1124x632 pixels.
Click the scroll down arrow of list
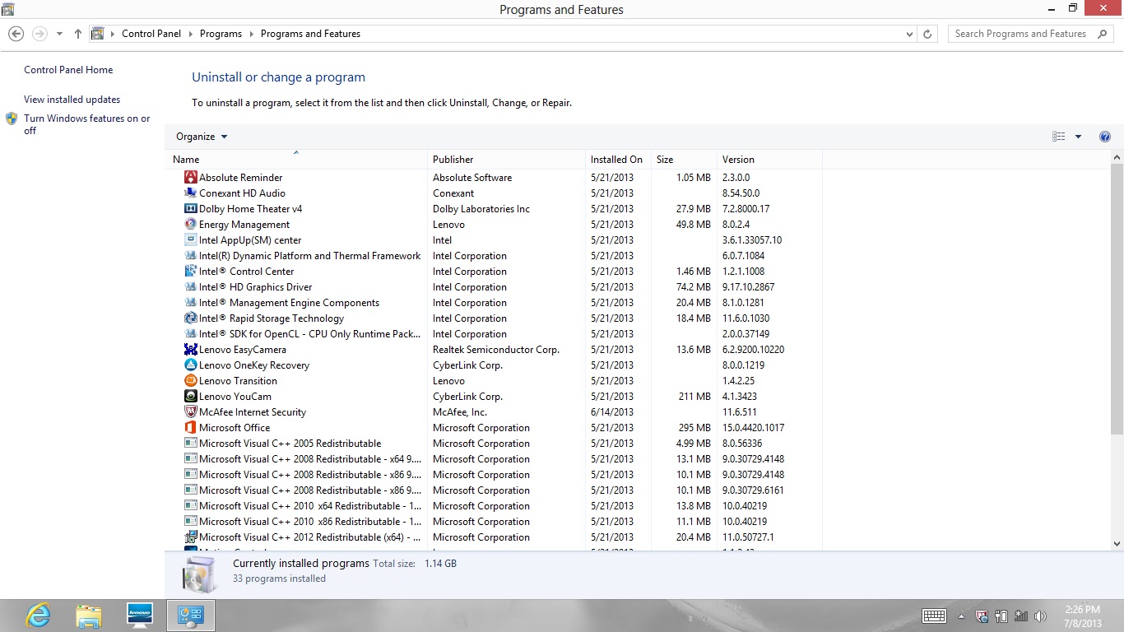pos(1117,543)
